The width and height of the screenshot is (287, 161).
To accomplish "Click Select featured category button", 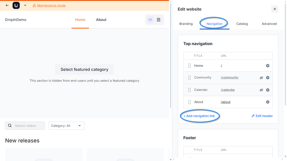I will coord(84,70).
